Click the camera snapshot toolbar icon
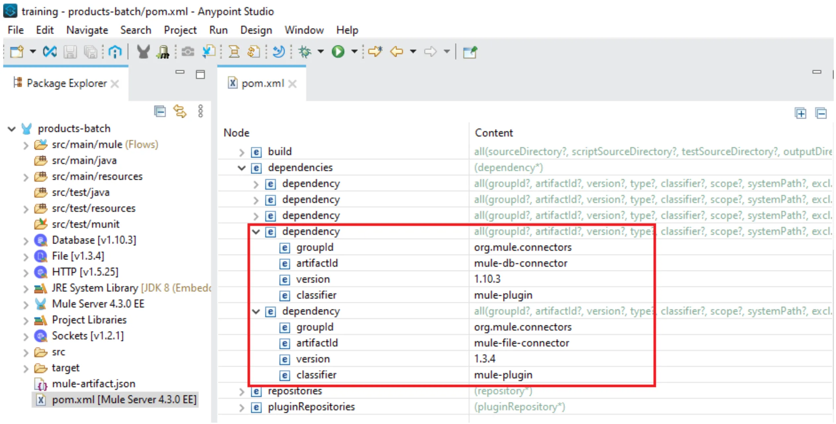This screenshot has height=424, width=836. (188, 52)
